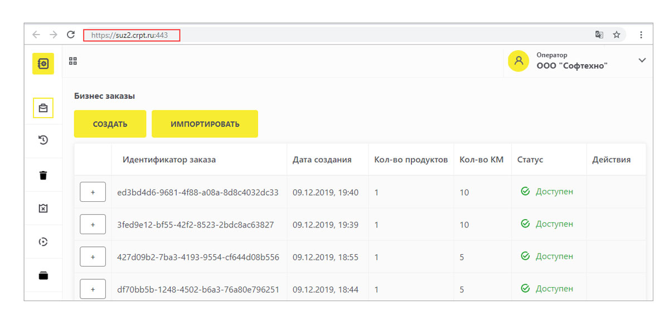Open the browser three-dot menu
This screenshot has height=320, width=669.
(x=641, y=35)
